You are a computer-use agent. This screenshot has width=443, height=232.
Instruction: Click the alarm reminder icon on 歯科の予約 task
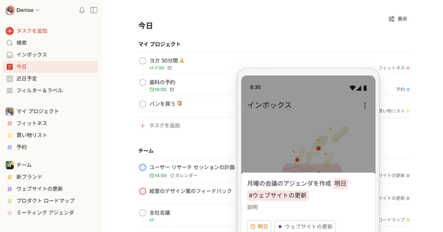(172, 90)
